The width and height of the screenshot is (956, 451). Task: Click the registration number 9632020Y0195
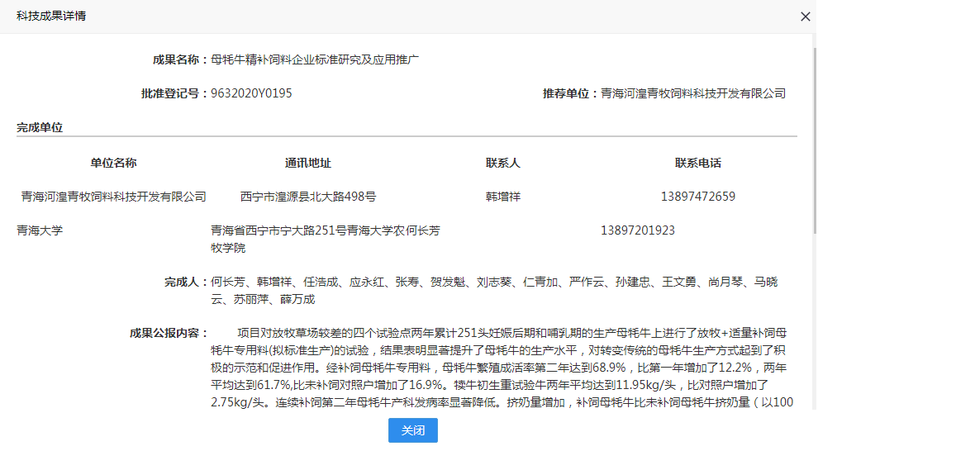point(251,93)
